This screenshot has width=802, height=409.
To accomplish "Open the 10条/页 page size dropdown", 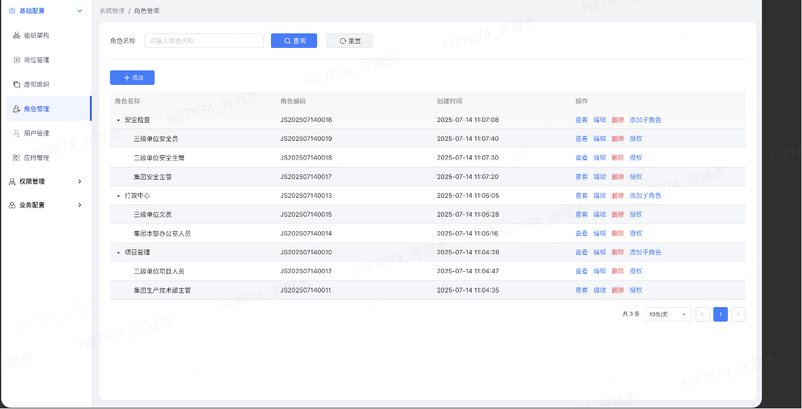I will pos(667,314).
